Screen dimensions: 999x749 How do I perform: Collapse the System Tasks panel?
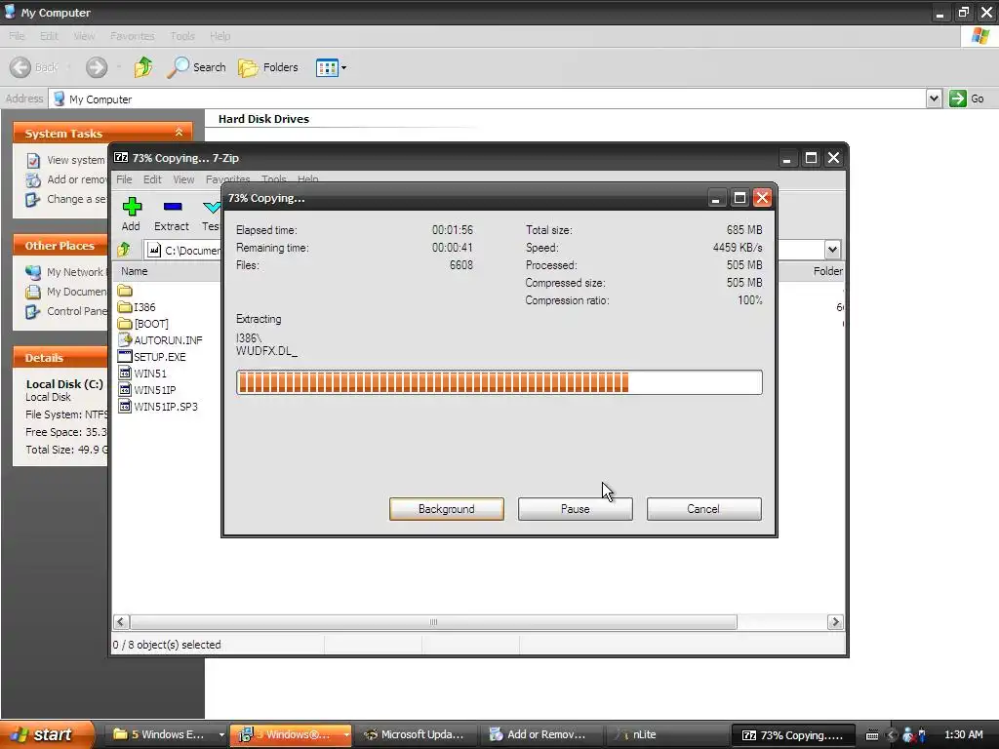click(x=180, y=133)
